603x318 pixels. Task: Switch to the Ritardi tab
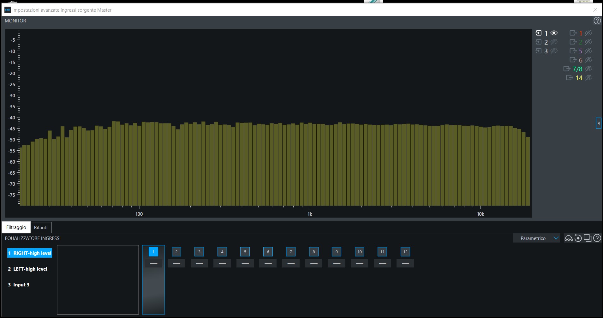(41, 228)
